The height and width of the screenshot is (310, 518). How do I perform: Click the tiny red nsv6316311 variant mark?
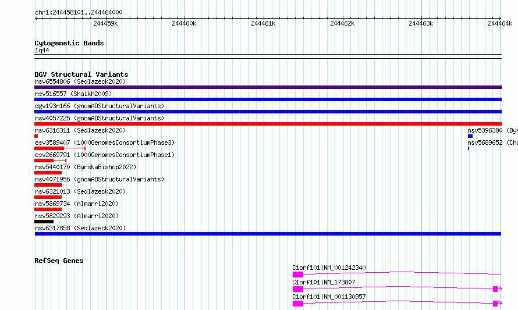point(36,136)
